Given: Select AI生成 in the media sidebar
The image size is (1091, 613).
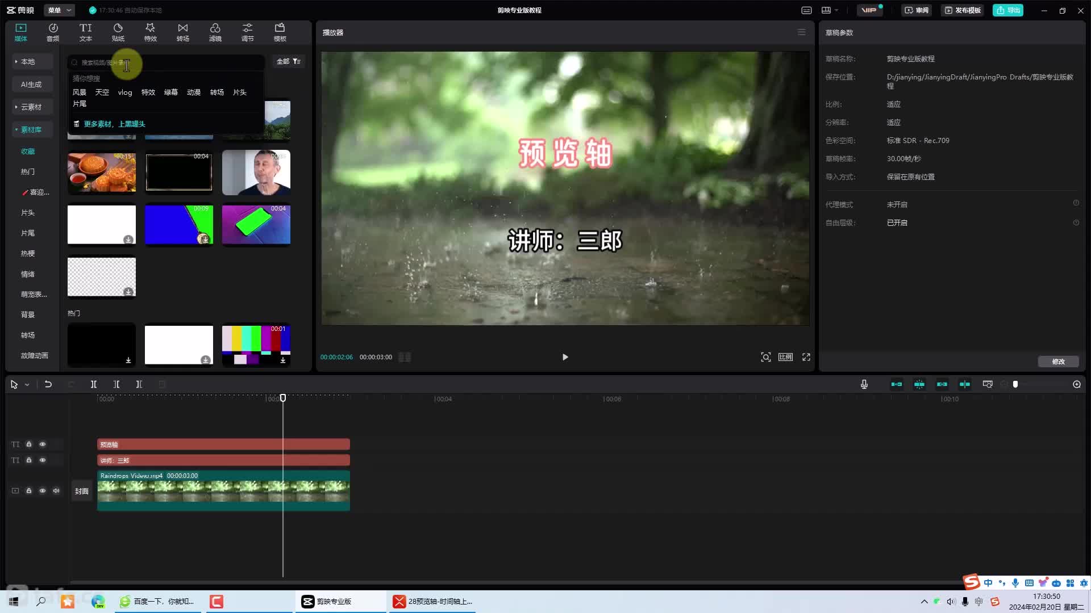Looking at the screenshot, I should pos(32,84).
